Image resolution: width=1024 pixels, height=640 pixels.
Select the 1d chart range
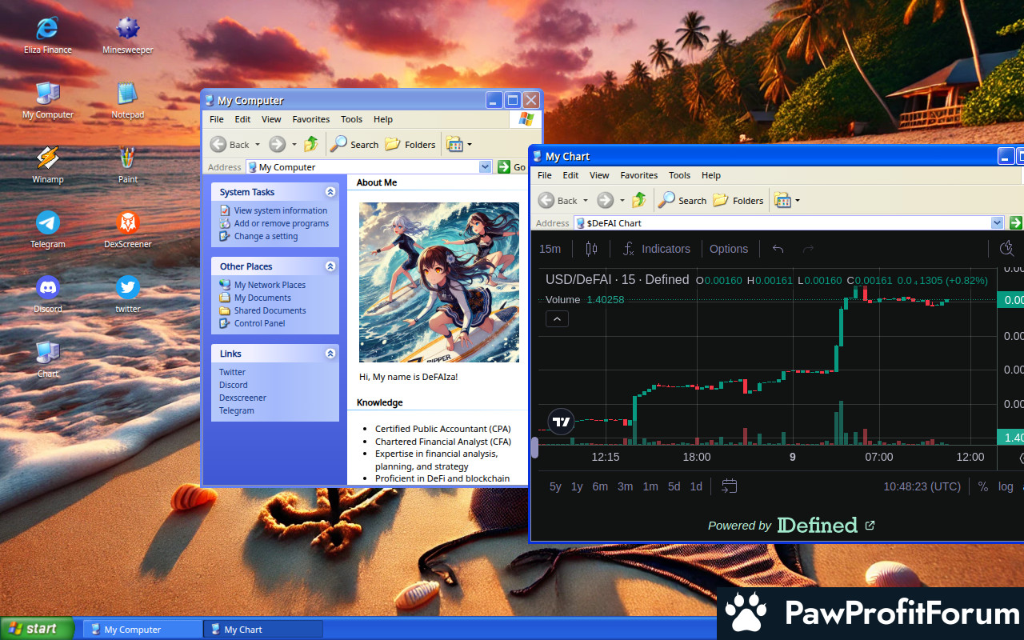click(x=696, y=486)
